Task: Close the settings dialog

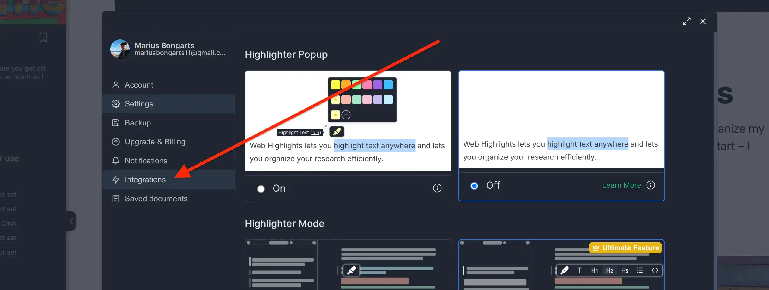Action: (703, 21)
